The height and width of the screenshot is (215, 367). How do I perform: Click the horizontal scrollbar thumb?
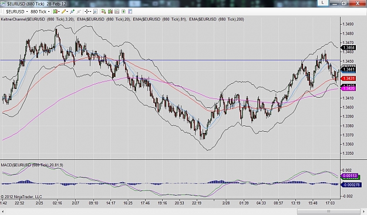[x=328, y=211]
